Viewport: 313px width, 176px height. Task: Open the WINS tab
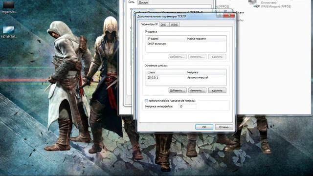click(x=174, y=25)
